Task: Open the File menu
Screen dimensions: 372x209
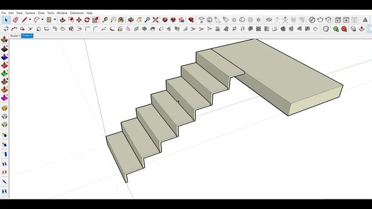Action: (3, 13)
